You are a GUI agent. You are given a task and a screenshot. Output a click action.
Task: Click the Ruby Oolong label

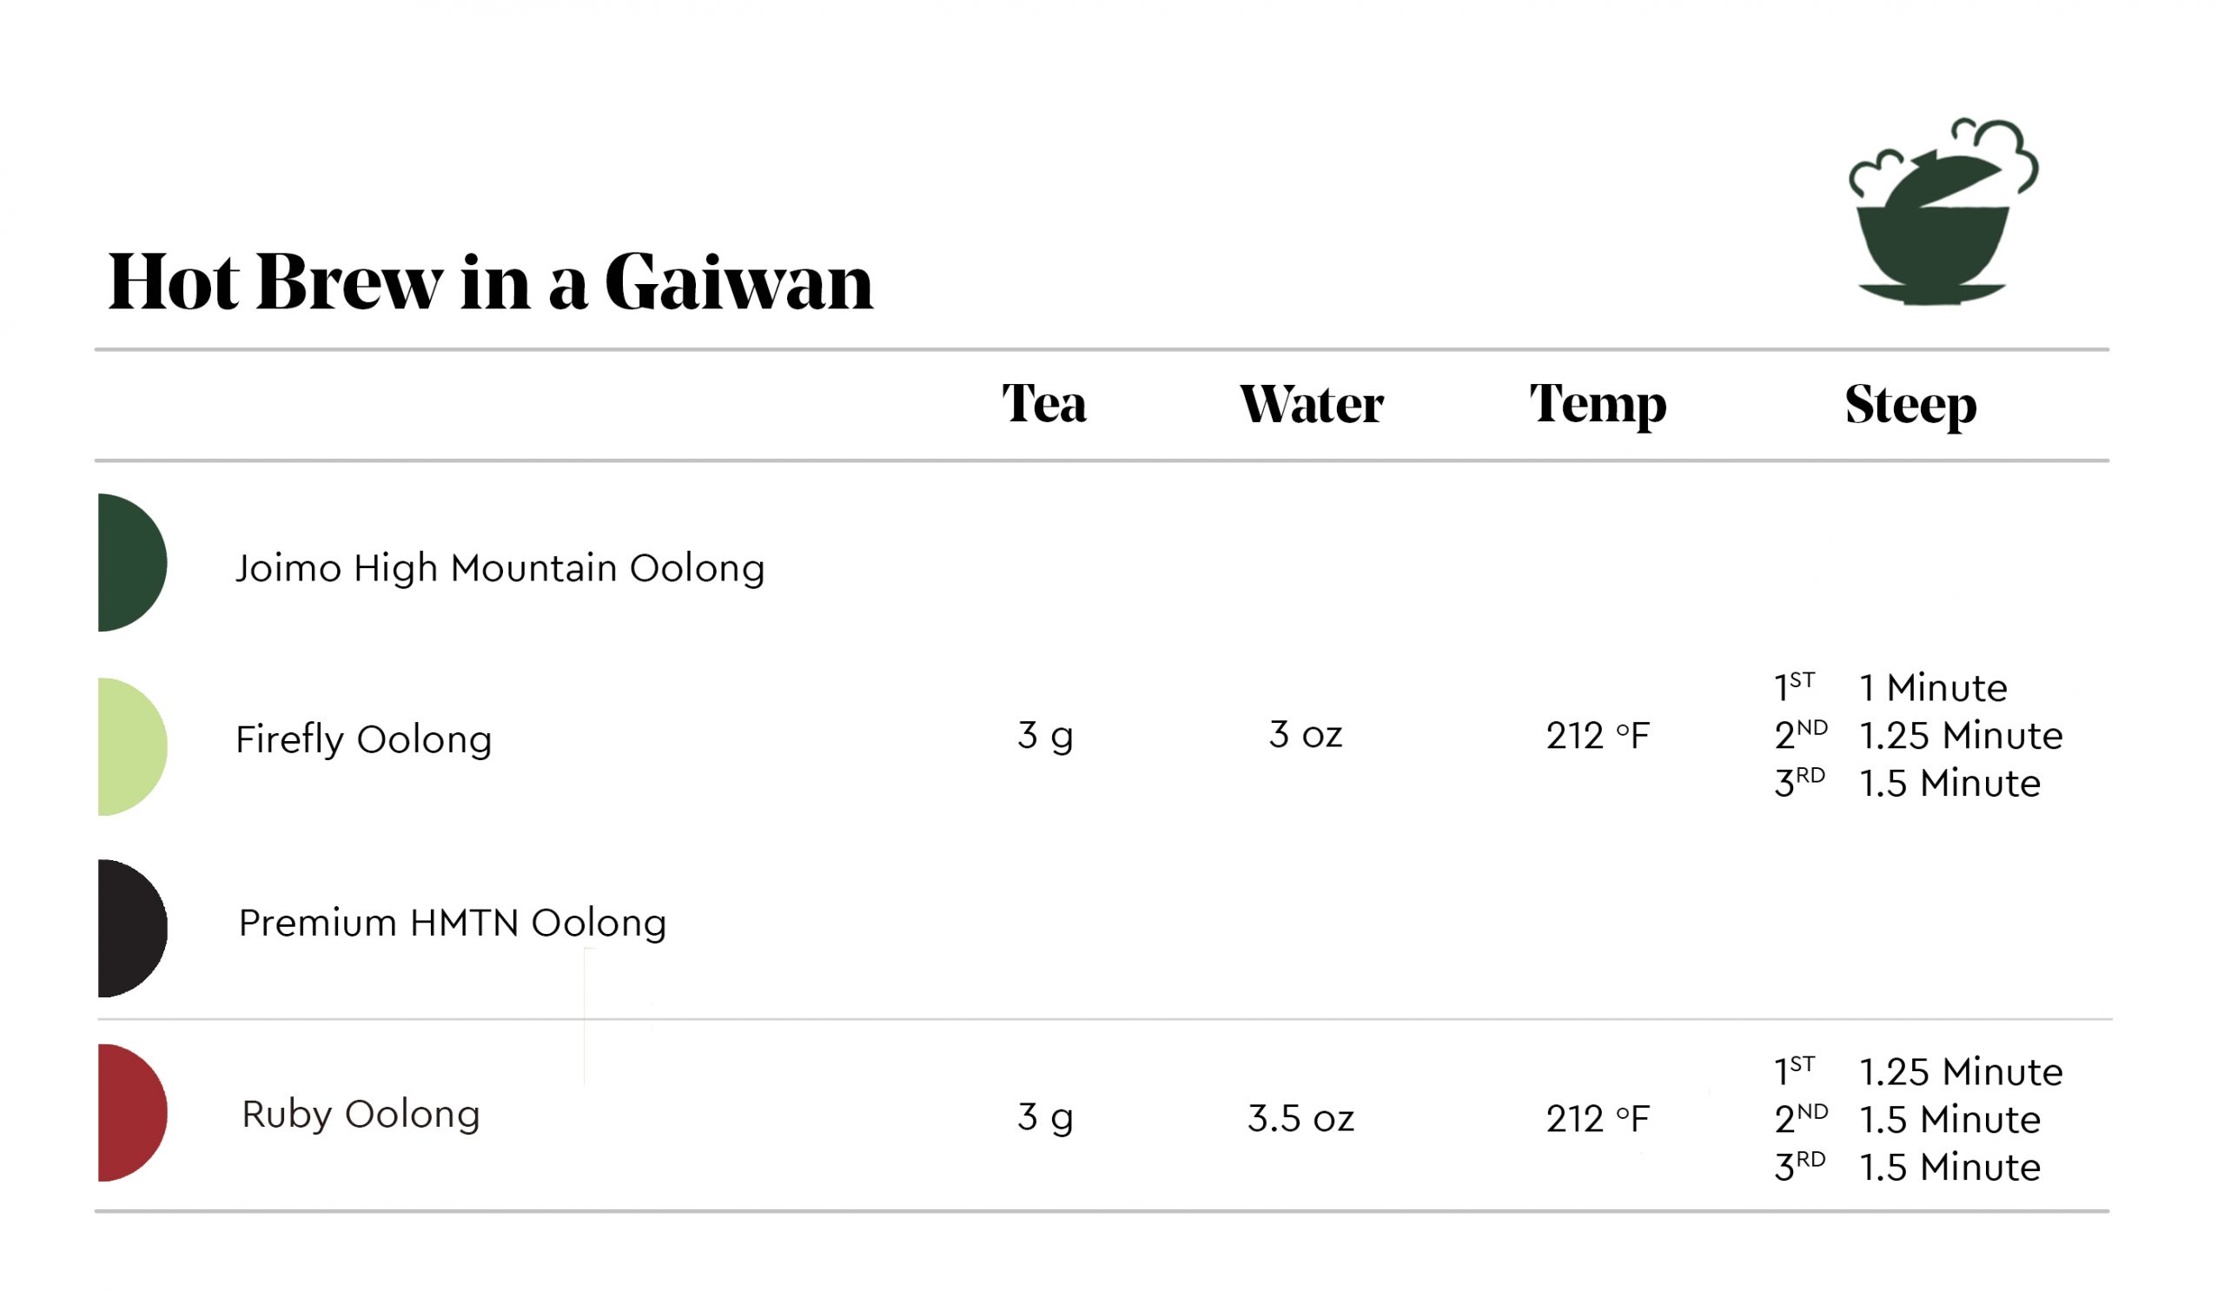click(x=361, y=1116)
